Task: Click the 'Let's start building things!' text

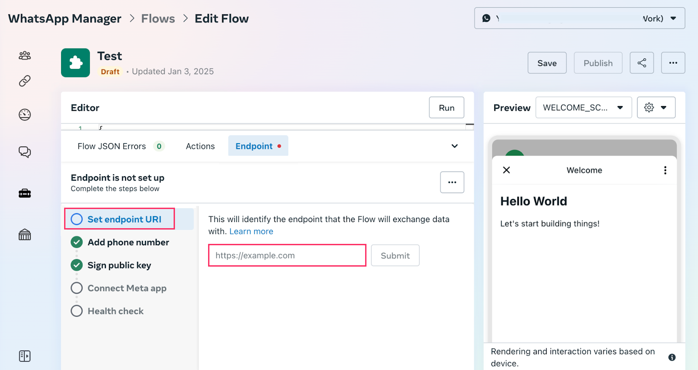Action: [550, 224]
